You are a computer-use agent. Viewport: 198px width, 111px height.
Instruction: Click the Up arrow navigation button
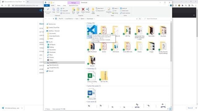(x=54, y=19)
